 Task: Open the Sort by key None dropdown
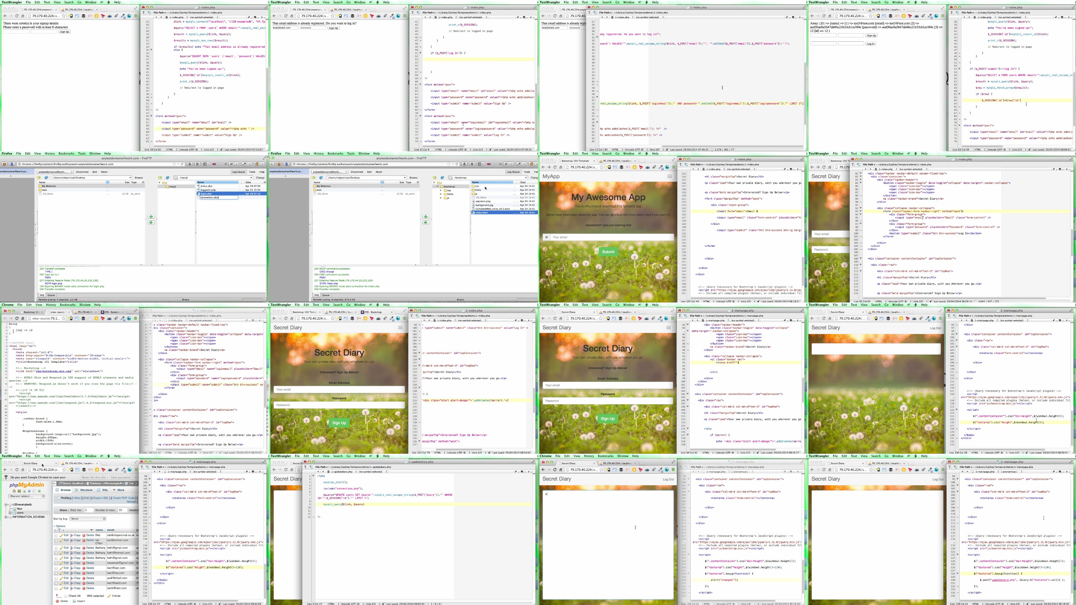point(88,519)
